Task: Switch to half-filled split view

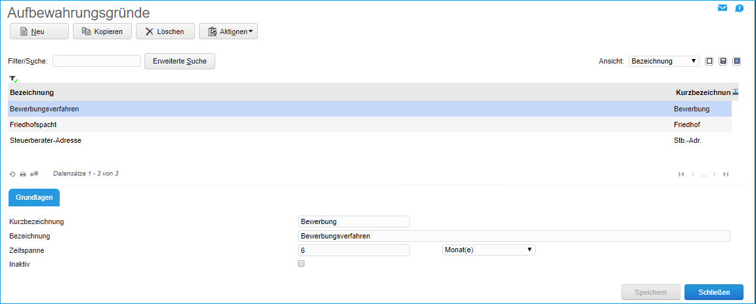Action: [723, 61]
